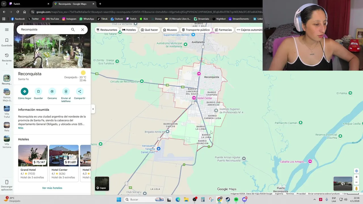Open the Streamlabs bookmark
The width and height of the screenshot is (363, 204).
click(x=202, y=19)
